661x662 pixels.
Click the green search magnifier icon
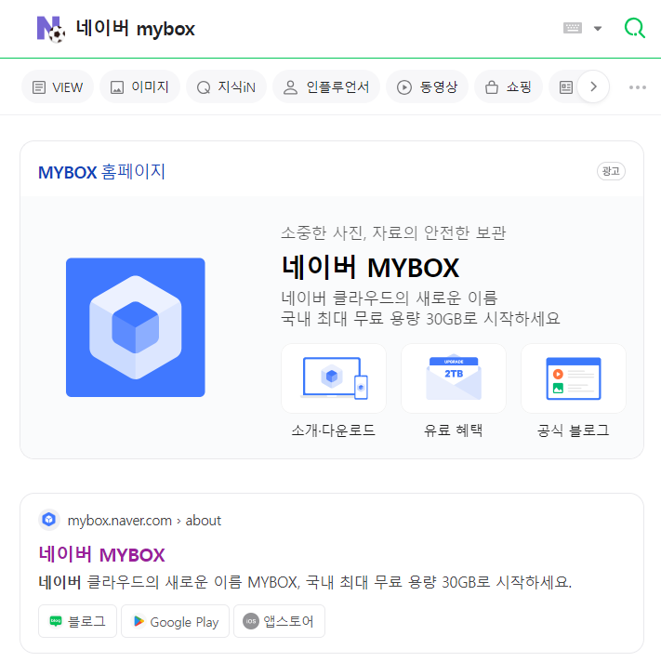[x=634, y=28]
